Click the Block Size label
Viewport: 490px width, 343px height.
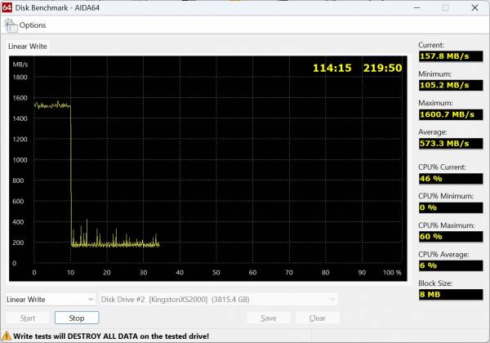click(435, 283)
